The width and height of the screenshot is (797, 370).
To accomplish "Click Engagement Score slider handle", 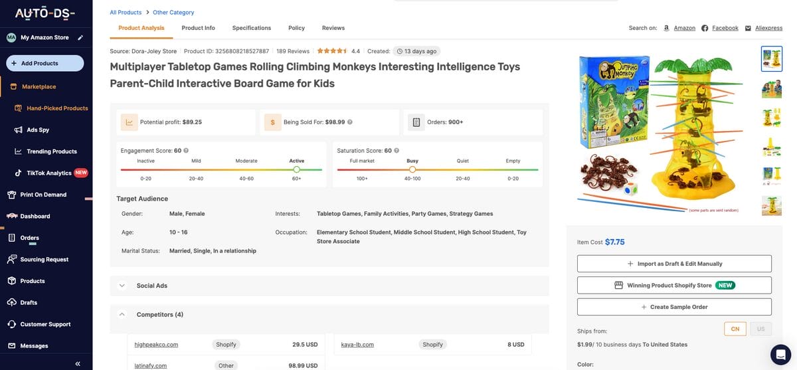I will [x=297, y=169].
